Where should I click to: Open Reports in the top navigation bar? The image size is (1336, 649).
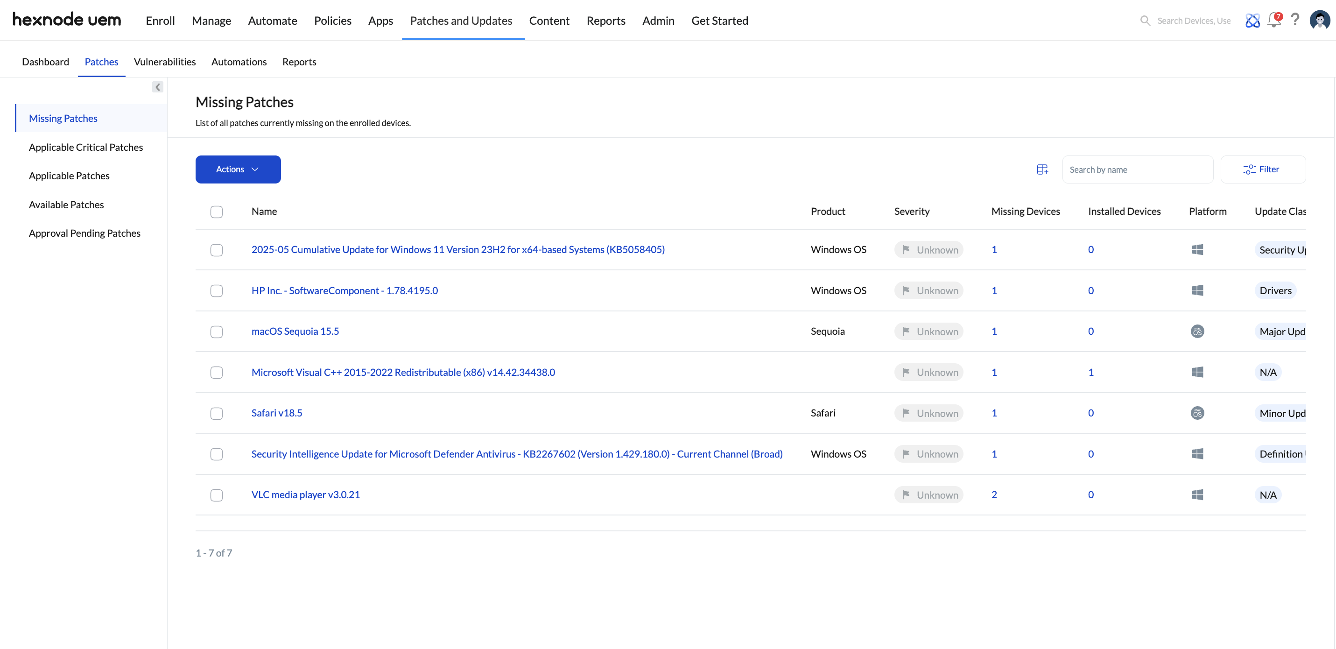[x=606, y=20]
